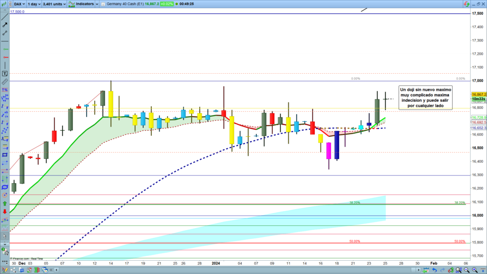Activate the mouse cursor selection mode
The image size is (487, 274).
(x=5, y=236)
